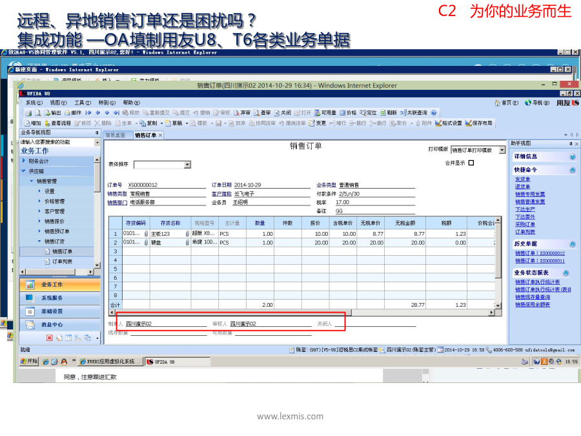Click the Print icon in the toolbar

(x=28, y=112)
